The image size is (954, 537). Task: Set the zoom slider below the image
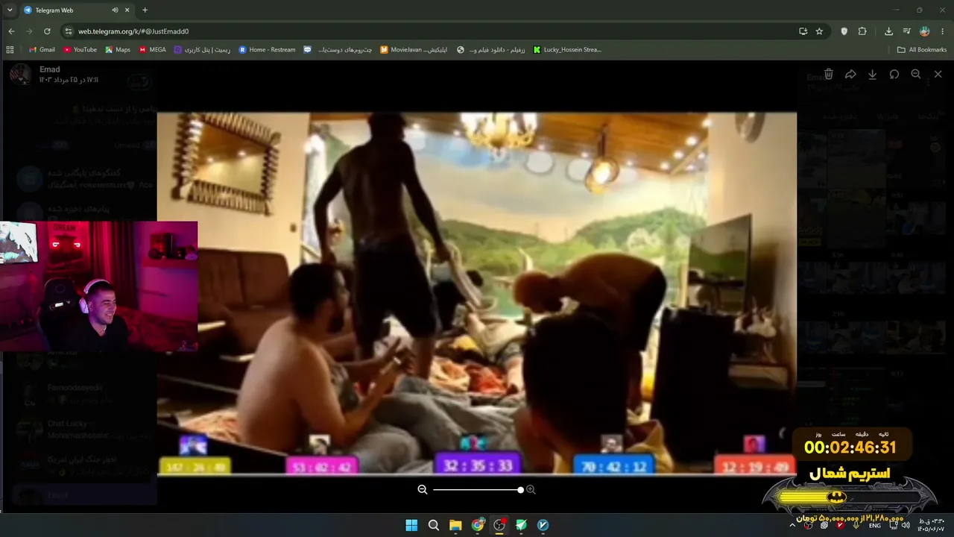477,489
